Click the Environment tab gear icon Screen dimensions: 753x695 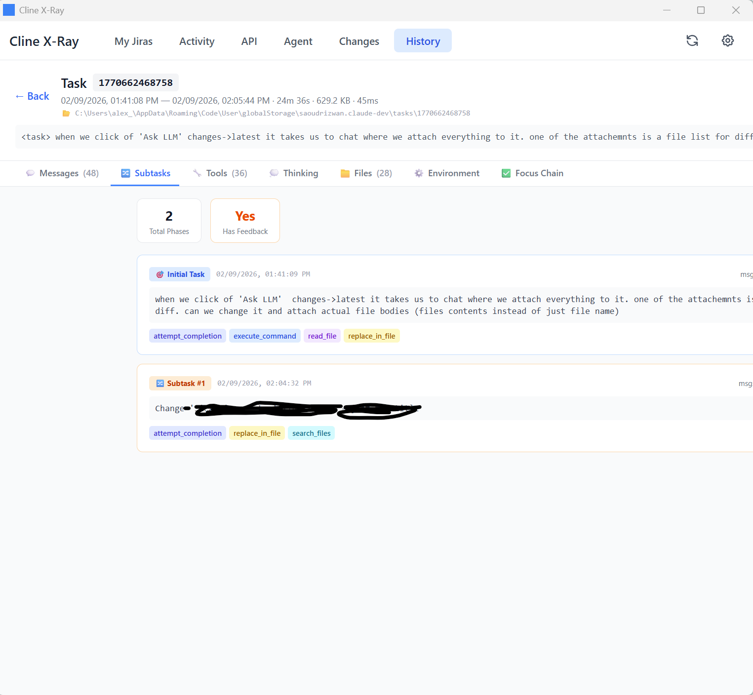click(x=419, y=173)
